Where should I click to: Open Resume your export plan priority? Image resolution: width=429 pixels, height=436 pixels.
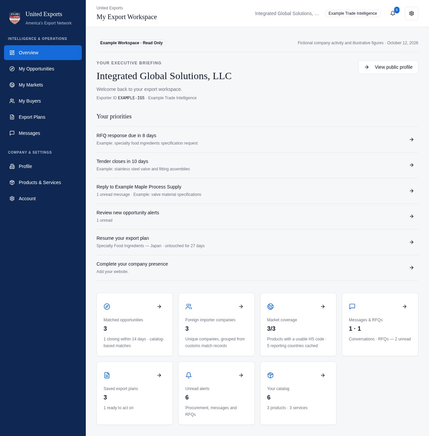[257, 242]
